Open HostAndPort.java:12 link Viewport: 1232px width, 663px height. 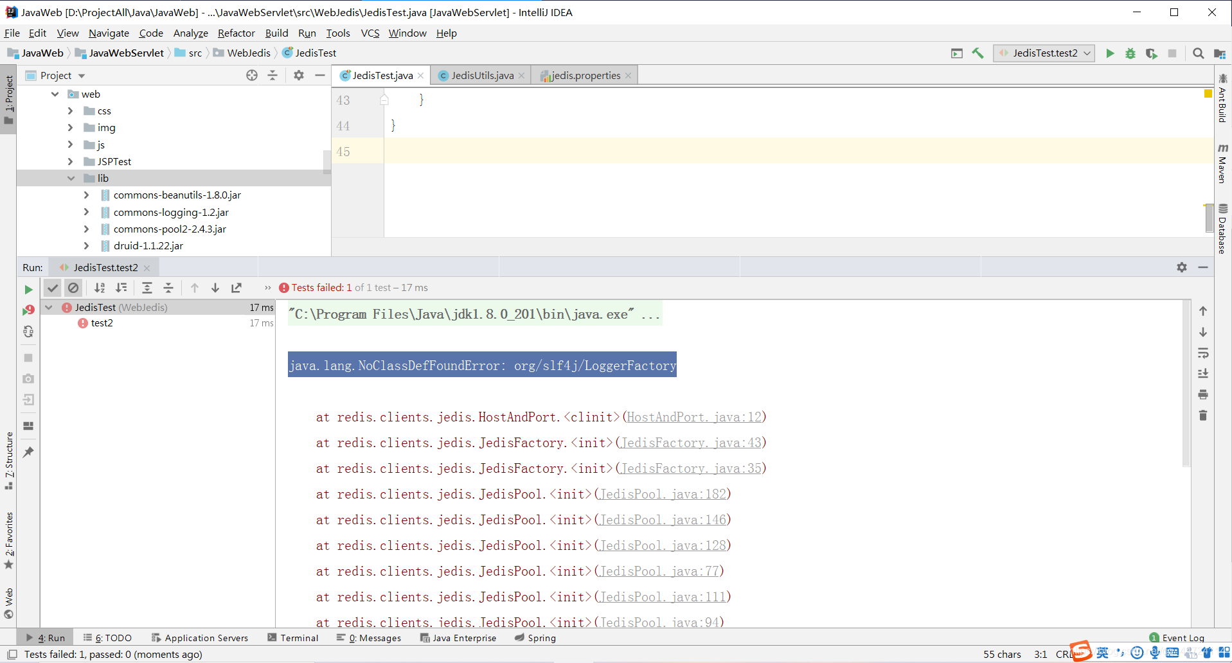694,418
